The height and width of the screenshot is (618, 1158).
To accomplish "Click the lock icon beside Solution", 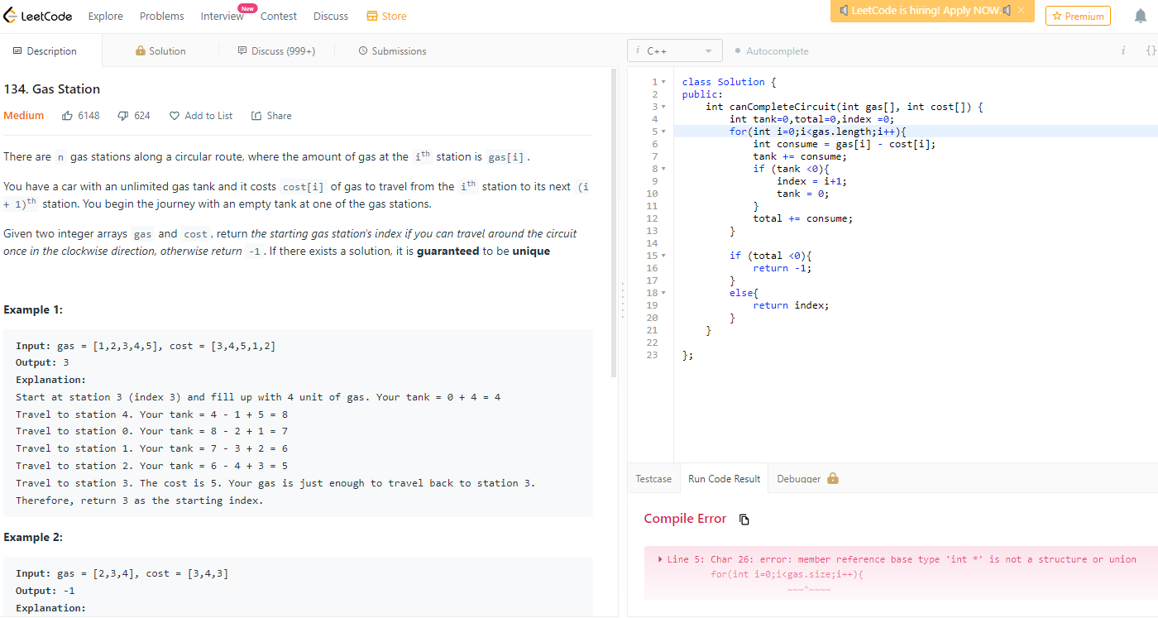I will click(141, 50).
